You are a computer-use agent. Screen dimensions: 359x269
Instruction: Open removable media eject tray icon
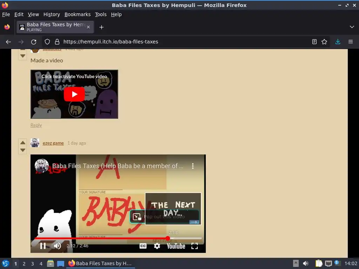[296, 263]
